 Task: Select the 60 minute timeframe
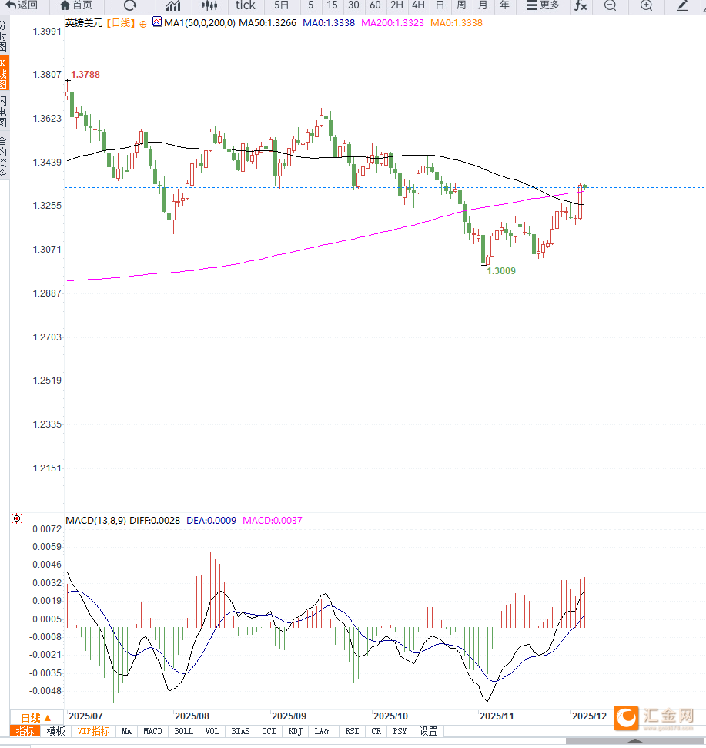coord(375,5)
